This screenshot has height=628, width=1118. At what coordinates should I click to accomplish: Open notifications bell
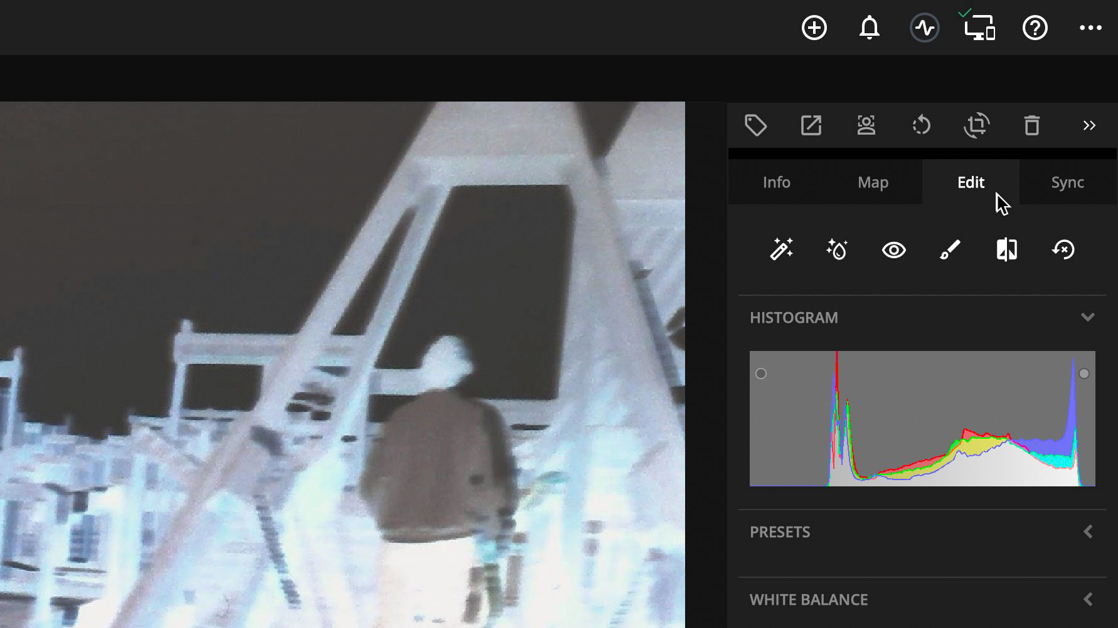point(869,28)
